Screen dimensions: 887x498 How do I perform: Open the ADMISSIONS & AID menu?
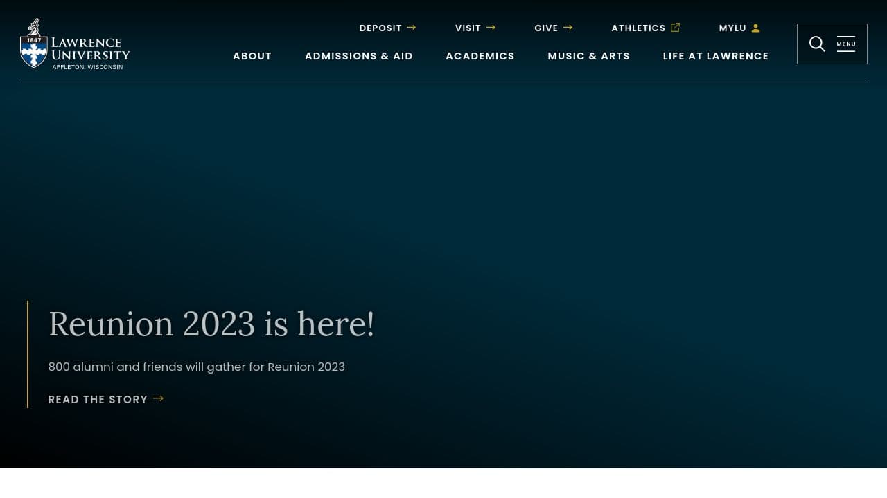(359, 56)
